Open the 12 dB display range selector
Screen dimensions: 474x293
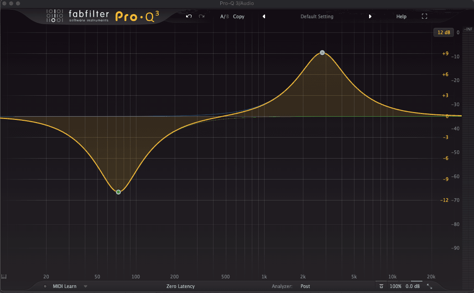tap(443, 32)
